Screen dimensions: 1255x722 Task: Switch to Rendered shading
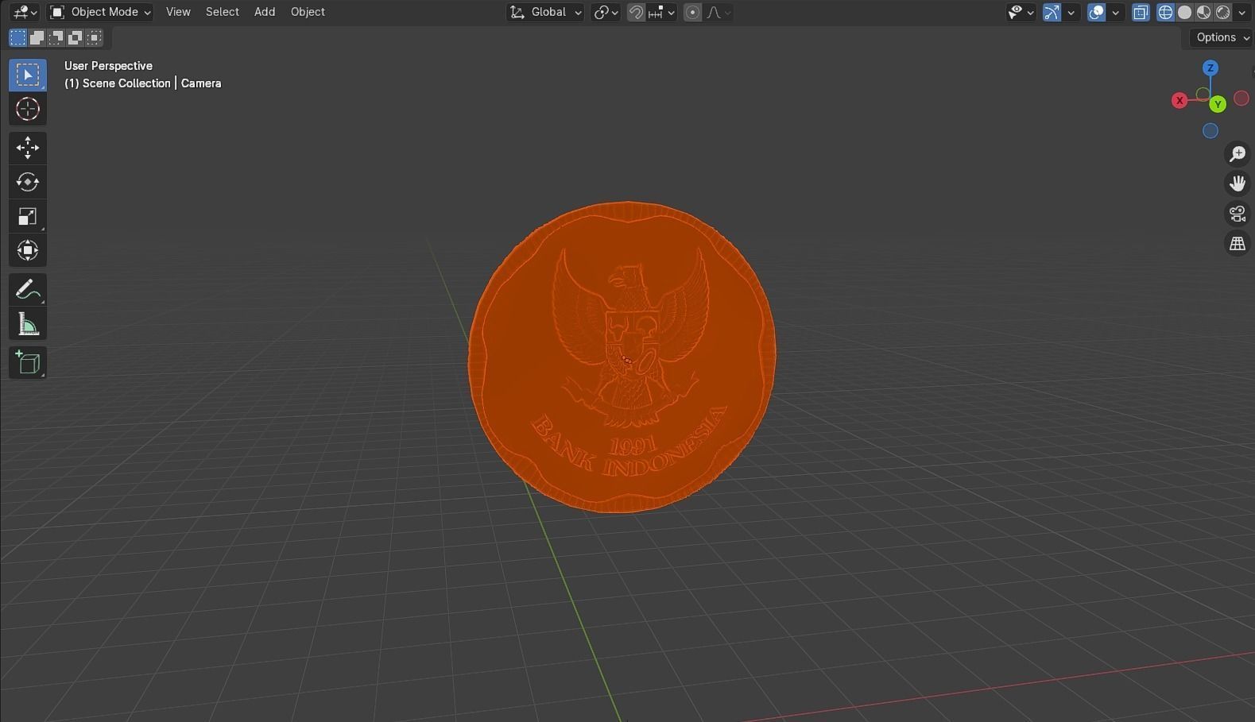[1222, 12]
